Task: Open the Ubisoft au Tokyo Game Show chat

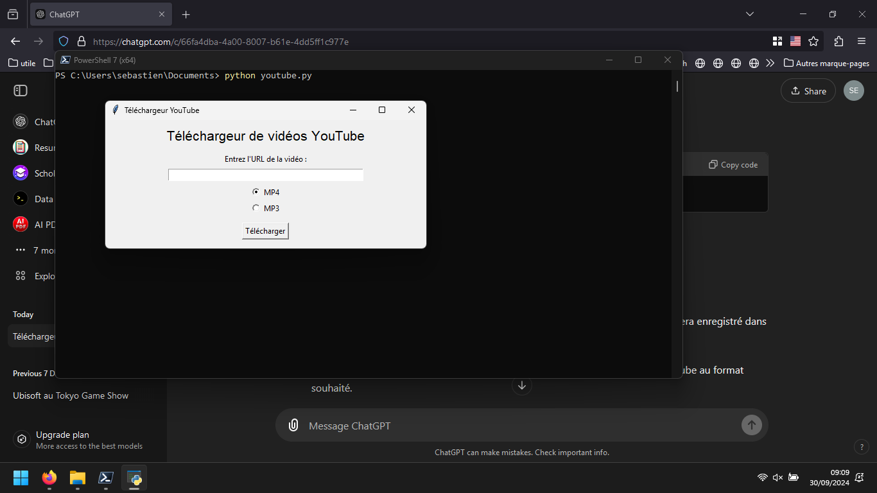Action: pyautogui.click(x=71, y=396)
